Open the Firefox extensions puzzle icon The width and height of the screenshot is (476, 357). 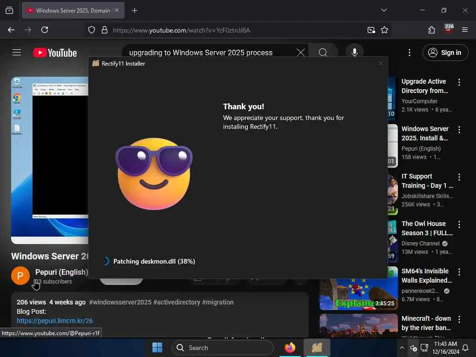[x=431, y=30]
